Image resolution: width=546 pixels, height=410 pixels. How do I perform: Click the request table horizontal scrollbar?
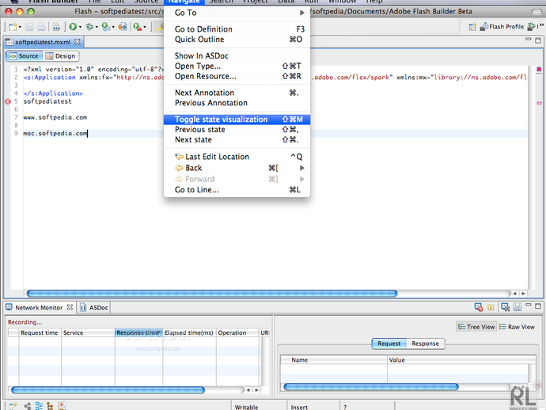[108, 389]
